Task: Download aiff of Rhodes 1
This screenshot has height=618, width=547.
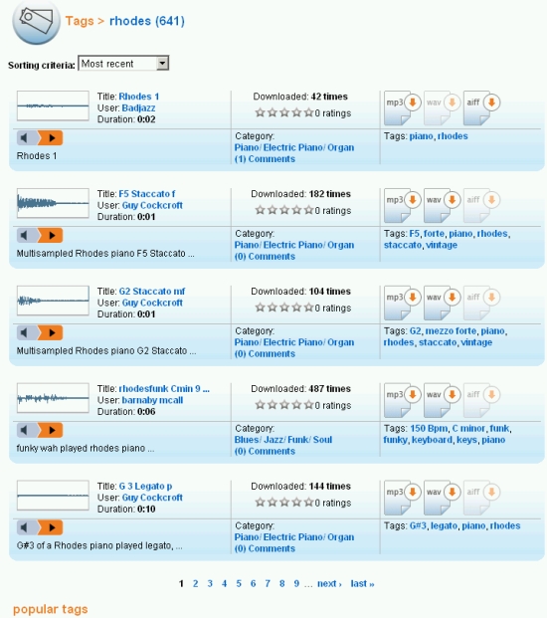Action: pyautogui.click(x=480, y=107)
